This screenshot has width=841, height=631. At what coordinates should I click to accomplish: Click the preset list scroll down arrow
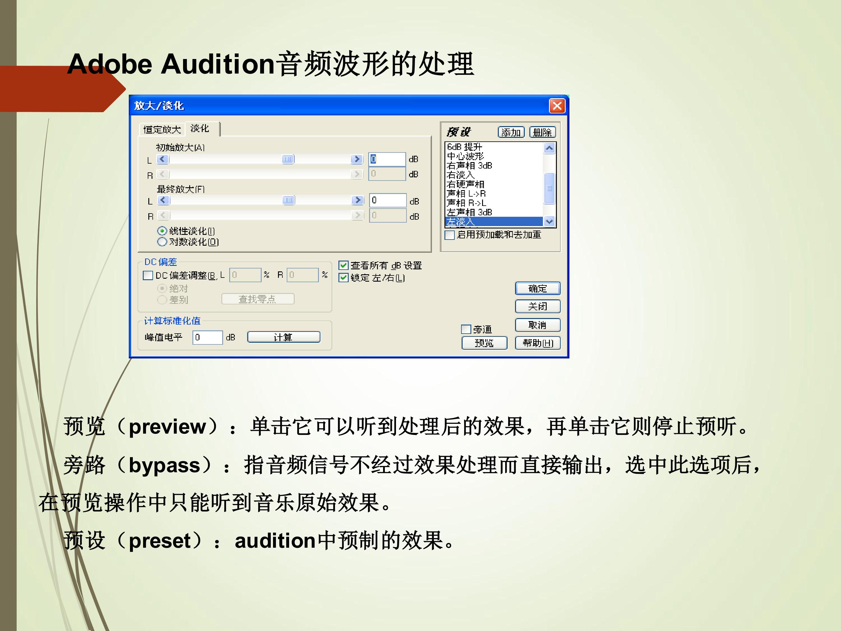(549, 221)
